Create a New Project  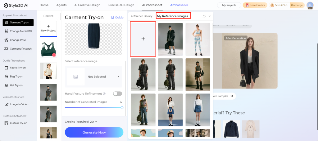(x=48, y=29)
